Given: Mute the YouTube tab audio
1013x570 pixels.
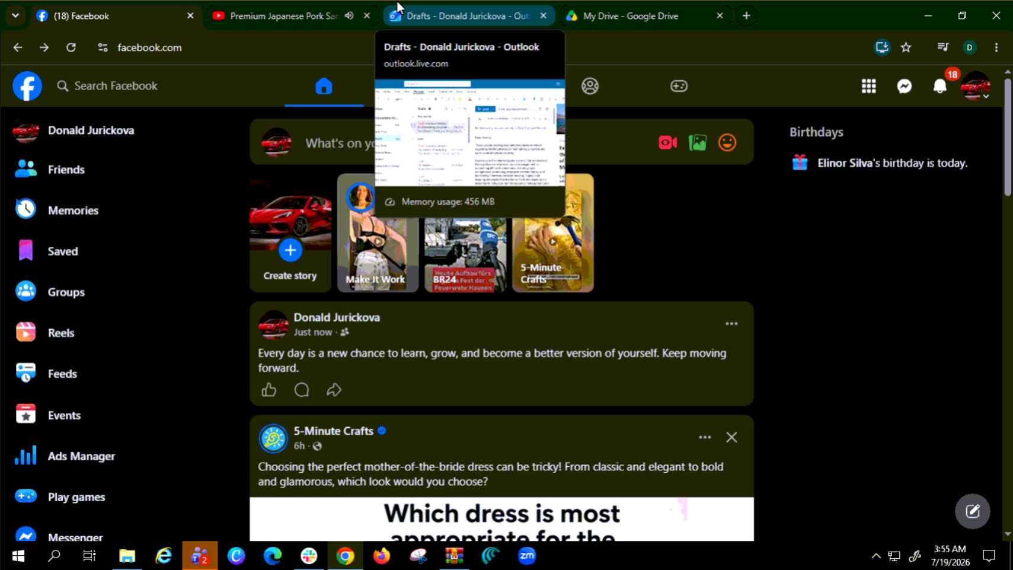Looking at the screenshot, I should [x=350, y=16].
